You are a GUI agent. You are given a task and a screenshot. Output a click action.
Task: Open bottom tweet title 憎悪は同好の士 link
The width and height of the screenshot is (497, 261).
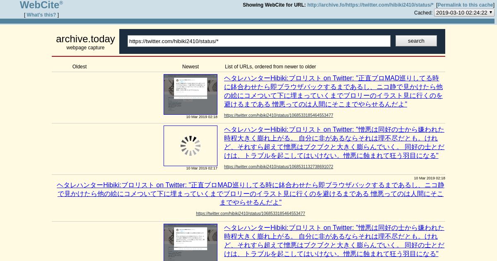point(334,241)
